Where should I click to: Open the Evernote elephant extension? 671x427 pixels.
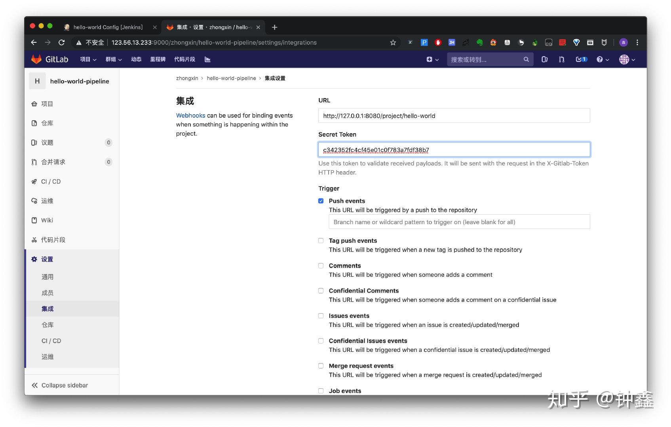(x=479, y=43)
